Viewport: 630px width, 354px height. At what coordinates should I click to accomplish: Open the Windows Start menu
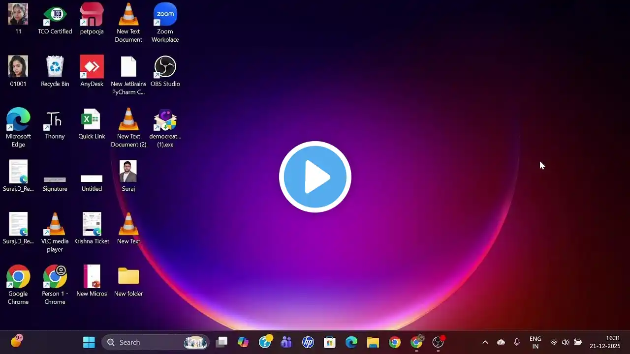pyautogui.click(x=89, y=342)
